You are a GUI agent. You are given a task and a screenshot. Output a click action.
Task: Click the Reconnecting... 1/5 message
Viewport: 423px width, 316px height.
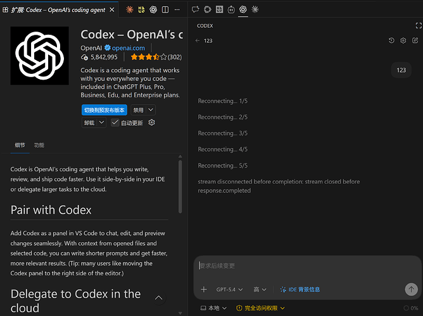pos(222,101)
